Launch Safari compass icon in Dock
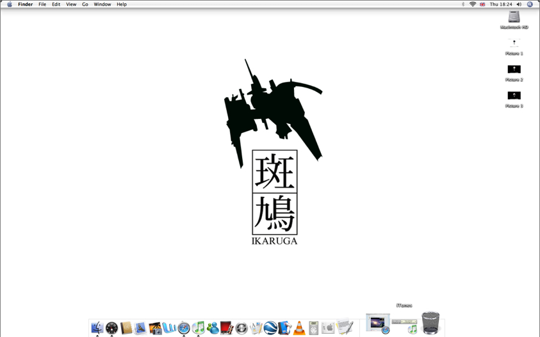Viewport: 540px width, 337px height. (x=184, y=328)
